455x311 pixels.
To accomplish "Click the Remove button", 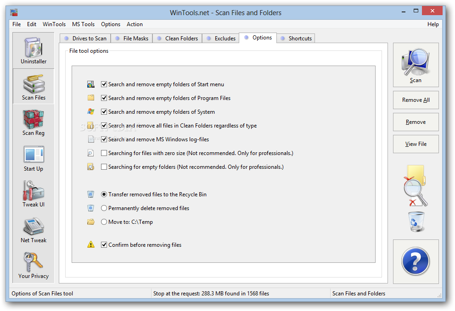I will (x=416, y=122).
